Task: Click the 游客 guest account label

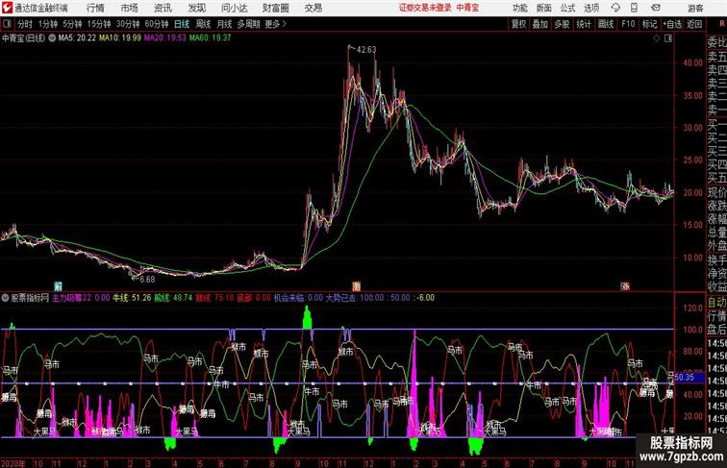Action: pyautogui.click(x=695, y=8)
